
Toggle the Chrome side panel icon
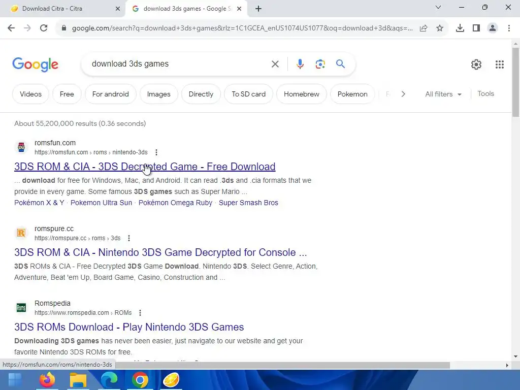pyautogui.click(x=476, y=28)
